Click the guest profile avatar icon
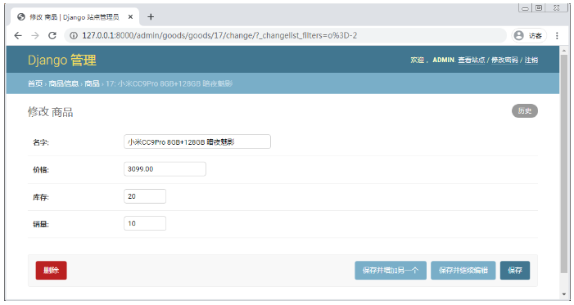Viewport: 574px width, 305px height. click(518, 35)
